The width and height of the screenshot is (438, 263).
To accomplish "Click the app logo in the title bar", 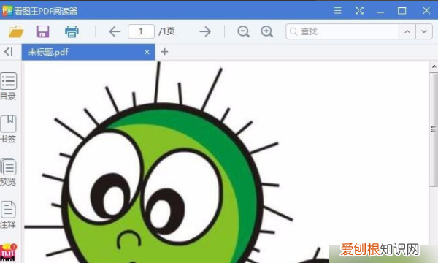I will (x=7, y=11).
